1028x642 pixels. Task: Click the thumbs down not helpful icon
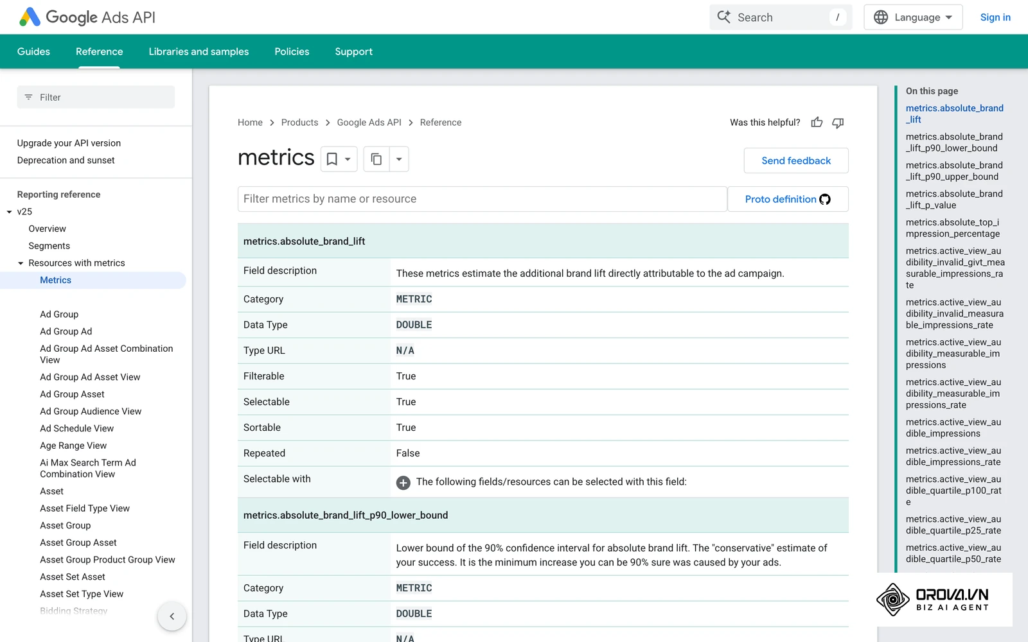(x=838, y=122)
